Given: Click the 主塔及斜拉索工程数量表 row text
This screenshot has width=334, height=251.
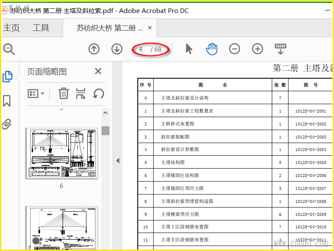Looking at the screenshot, I should click(187, 111).
